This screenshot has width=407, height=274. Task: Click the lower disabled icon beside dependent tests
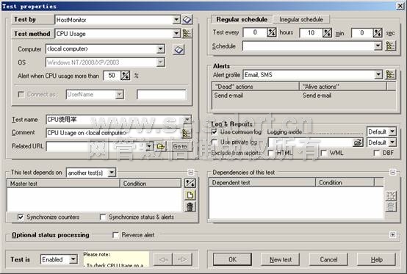tap(391, 207)
